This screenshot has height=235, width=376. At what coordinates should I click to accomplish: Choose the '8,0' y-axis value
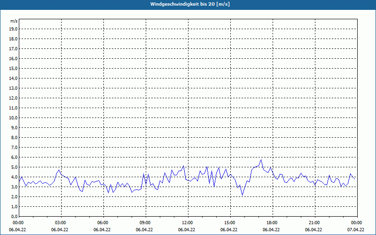point(14,137)
